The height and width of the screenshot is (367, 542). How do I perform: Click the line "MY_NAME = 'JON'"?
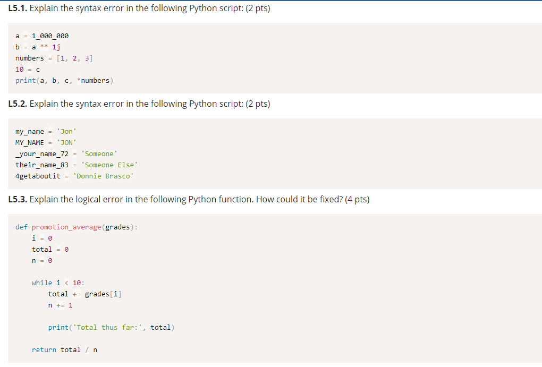45,142
